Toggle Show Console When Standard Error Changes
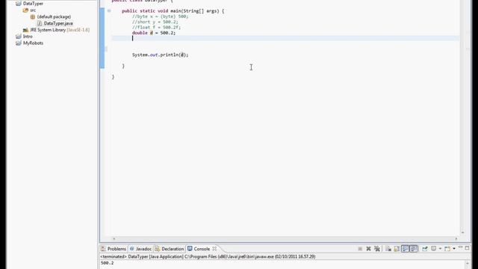This screenshot has height=269, width=478. (414, 249)
